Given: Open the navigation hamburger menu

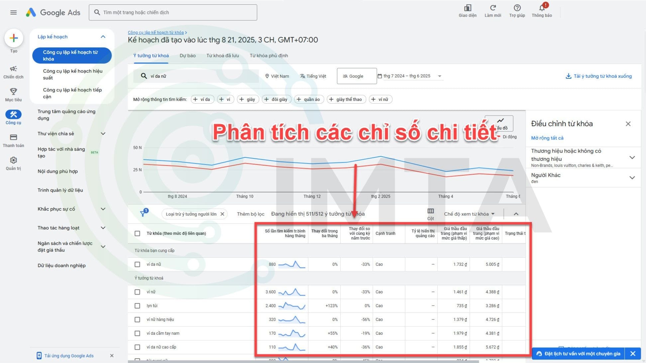Looking at the screenshot, I should click(14, 12).
